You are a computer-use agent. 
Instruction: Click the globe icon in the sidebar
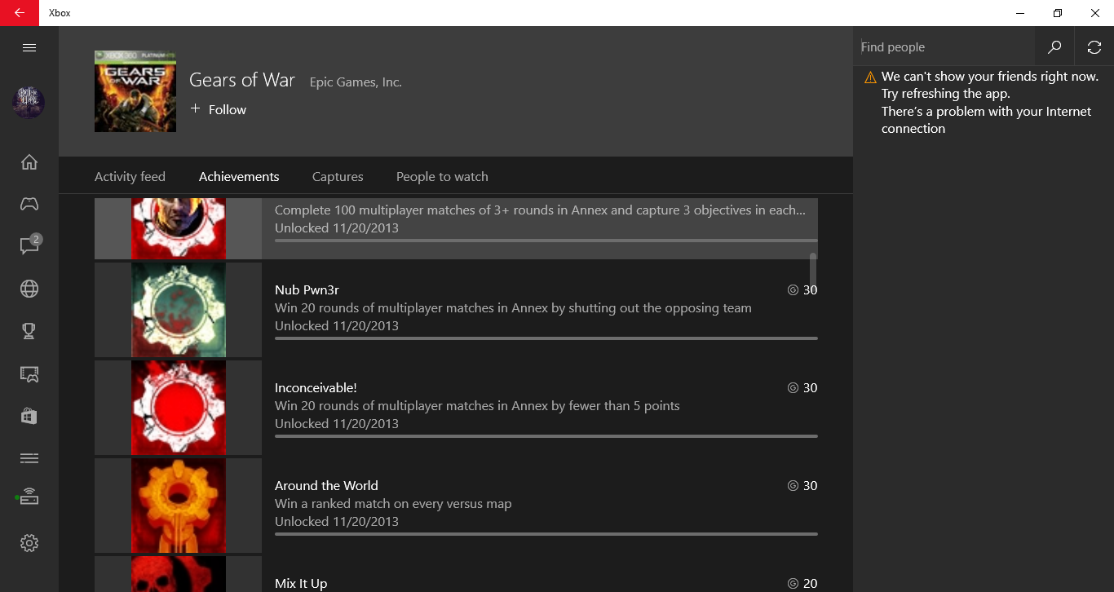pyautogui.click(x=29, y=289)
